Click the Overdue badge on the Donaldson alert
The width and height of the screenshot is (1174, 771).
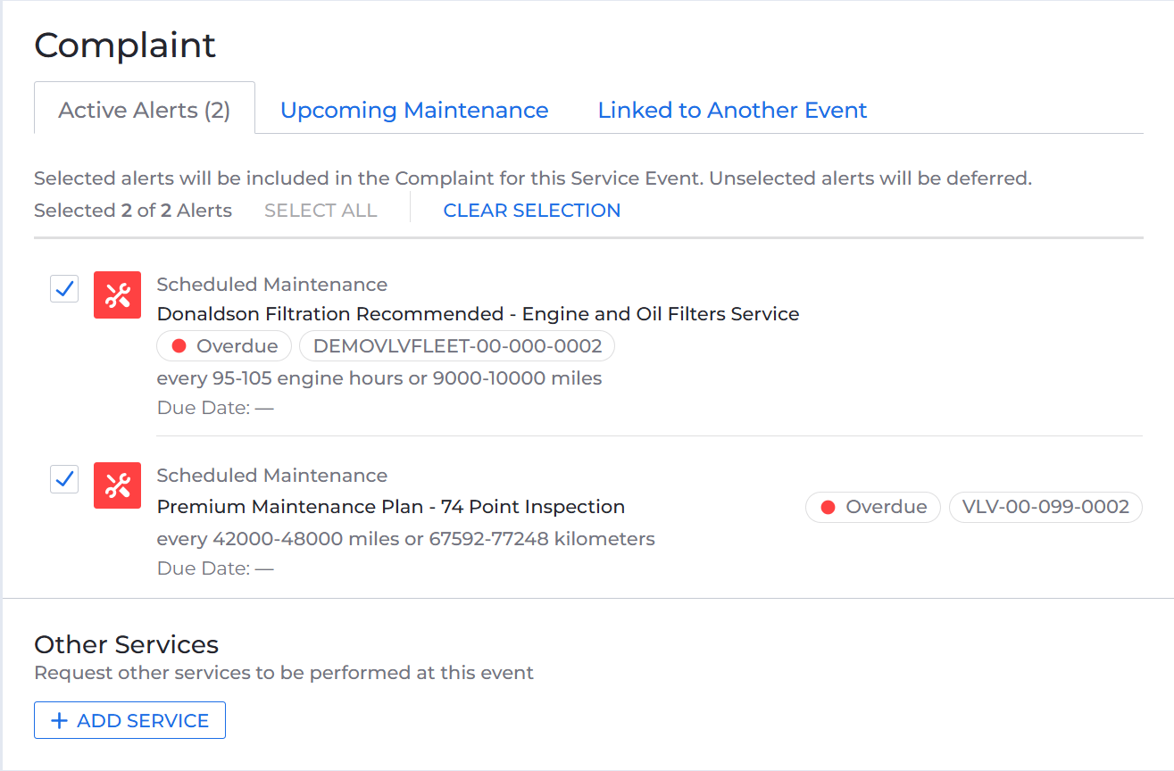223,345
